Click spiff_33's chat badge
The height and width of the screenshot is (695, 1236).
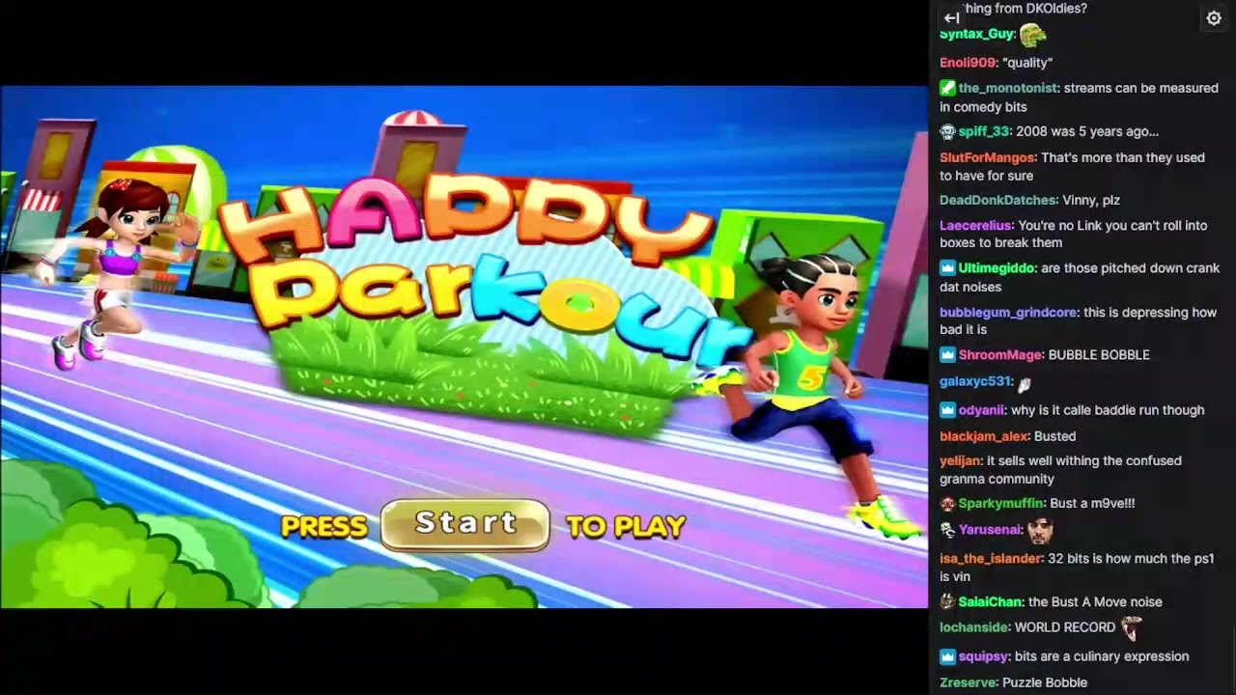pos(947,131)
